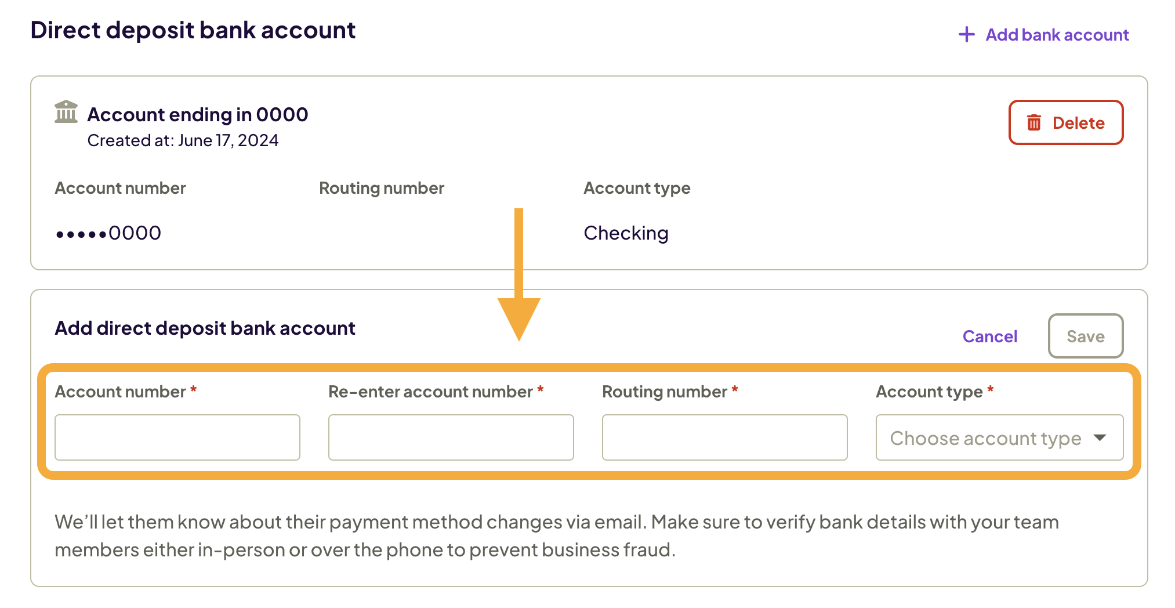
Task: Cancel adding the bank account
Action: click(989, 336)
